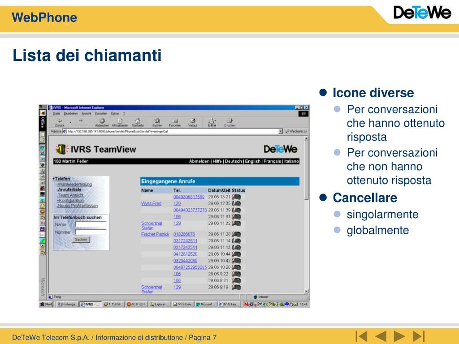The height and width of the screenshot is (344, 459).
Task: Go to the first slide with skip-back icon
Action: pyautogui.click(x=362, y=336)
